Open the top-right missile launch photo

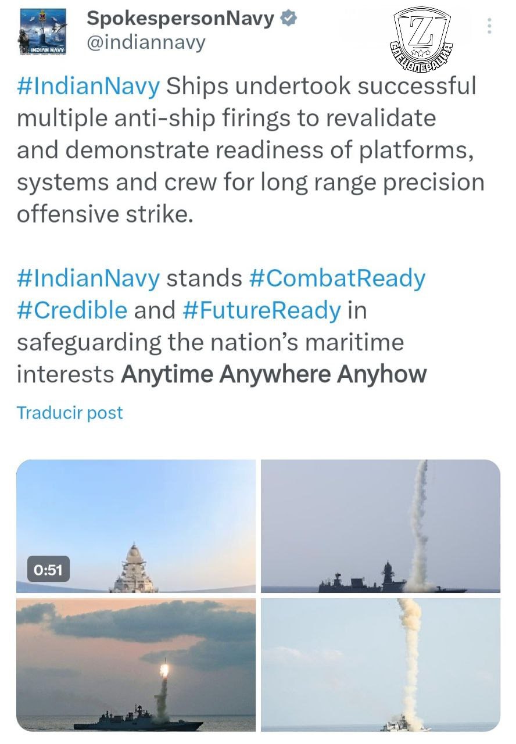tap(381, 526)
